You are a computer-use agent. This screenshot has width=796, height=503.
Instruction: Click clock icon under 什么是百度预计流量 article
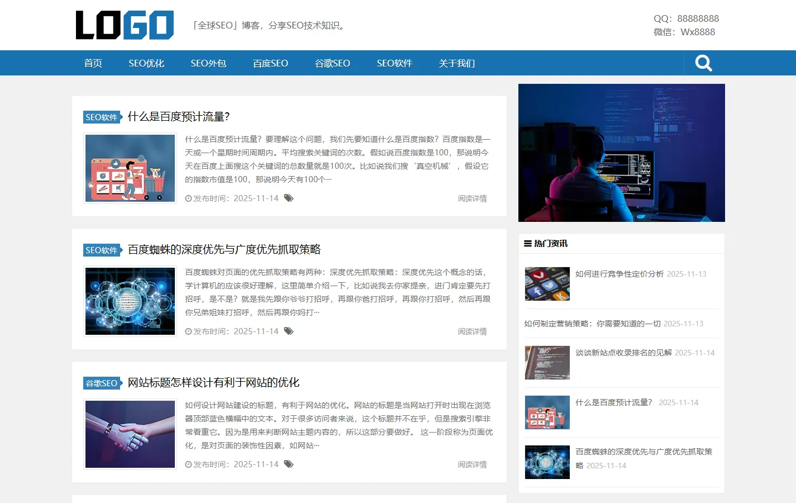[x=189, y=198]
